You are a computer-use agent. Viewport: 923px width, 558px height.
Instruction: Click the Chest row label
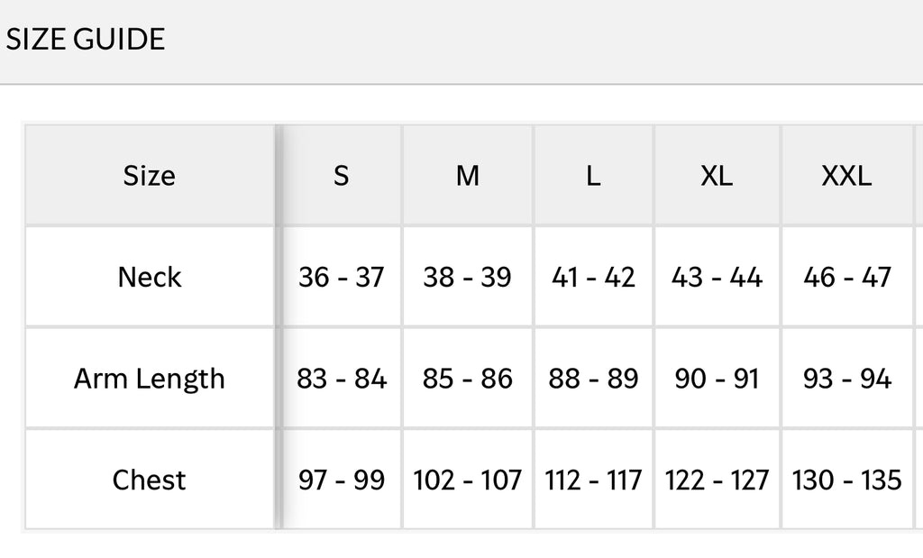(x=150, y=480)
